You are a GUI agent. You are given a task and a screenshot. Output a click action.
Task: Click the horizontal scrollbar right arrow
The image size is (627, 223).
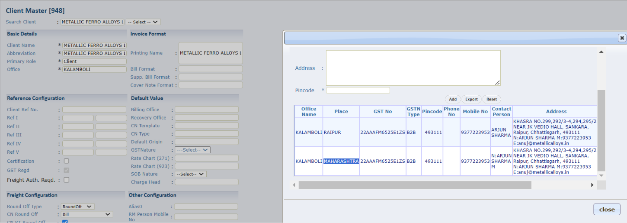coord(592,185)
